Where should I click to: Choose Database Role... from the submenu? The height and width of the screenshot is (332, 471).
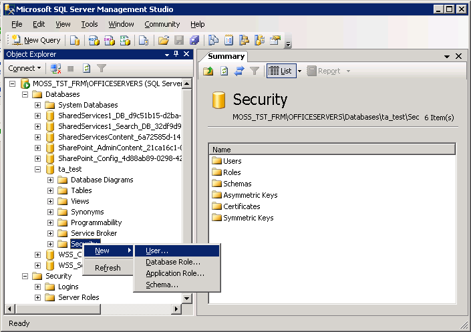pyautogui.click(x=177, y=262)
